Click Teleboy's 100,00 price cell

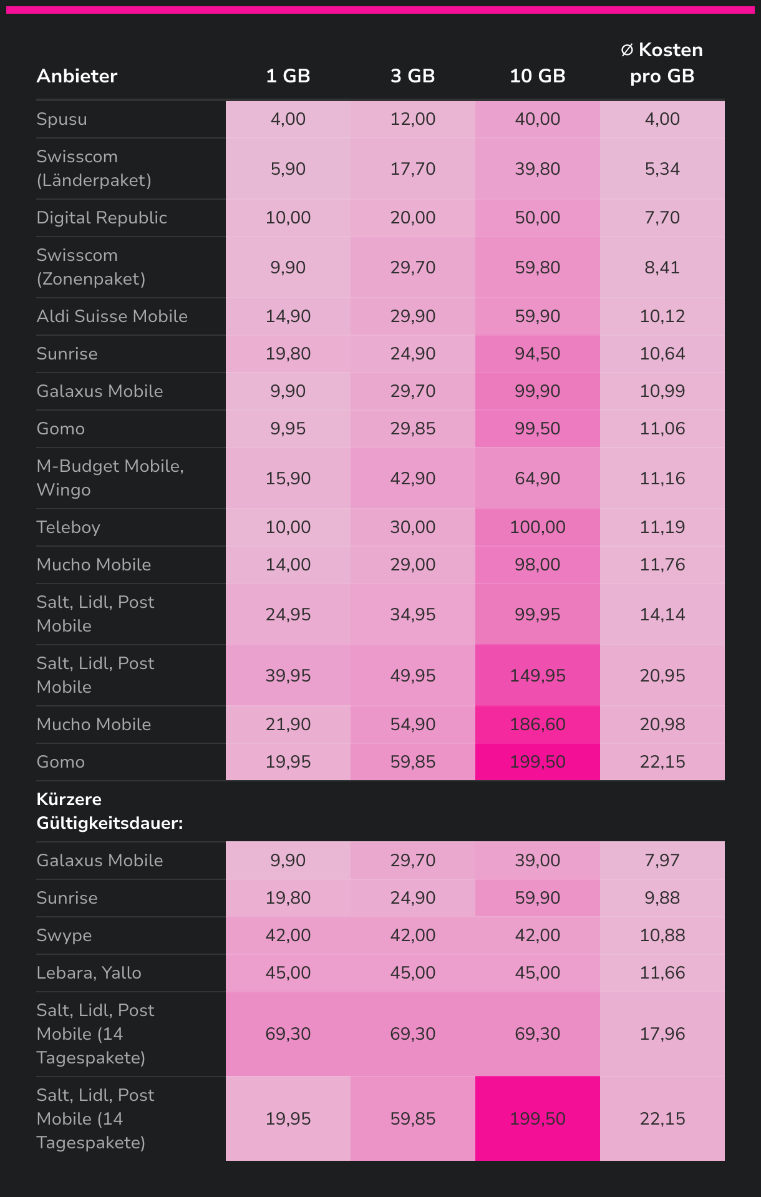537,527
